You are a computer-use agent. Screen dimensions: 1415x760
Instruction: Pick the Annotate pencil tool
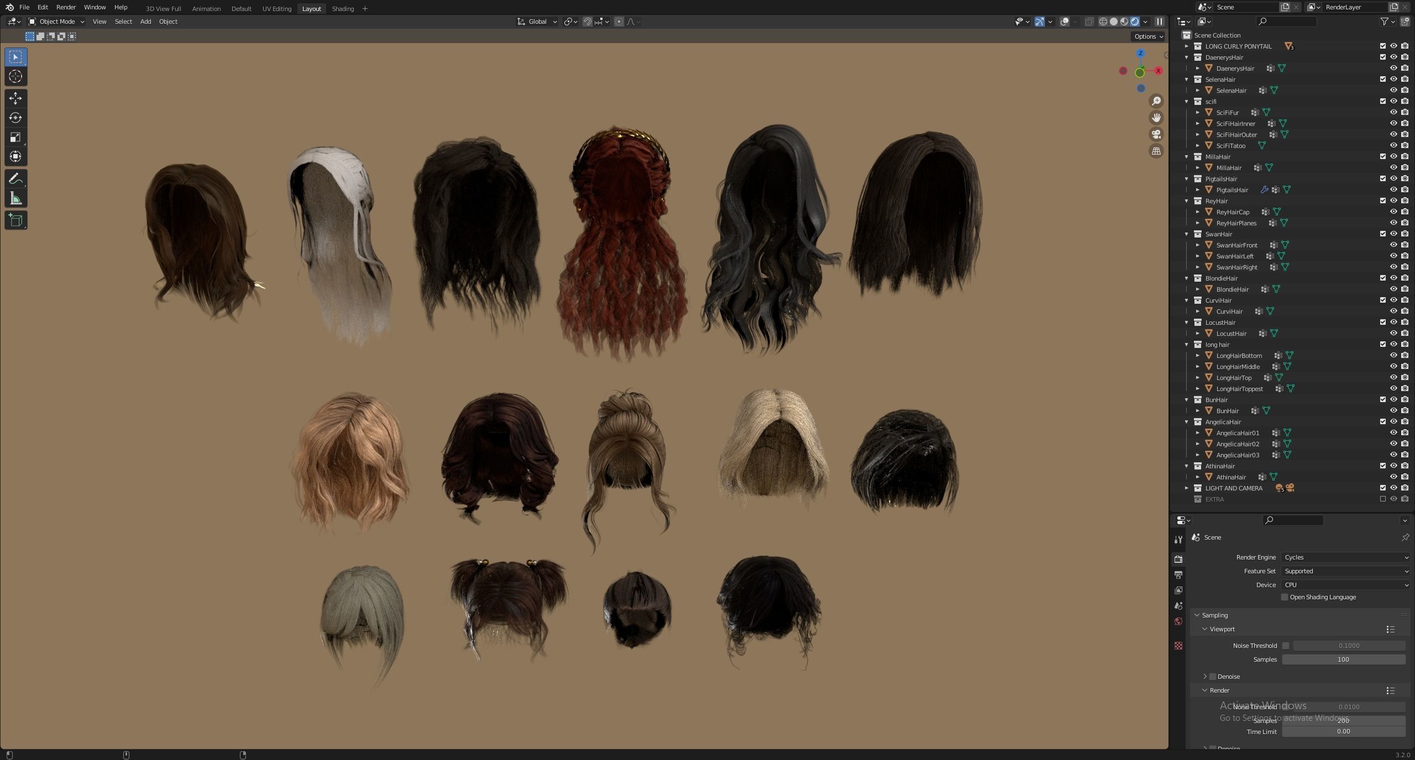click(x=15, y=179)
